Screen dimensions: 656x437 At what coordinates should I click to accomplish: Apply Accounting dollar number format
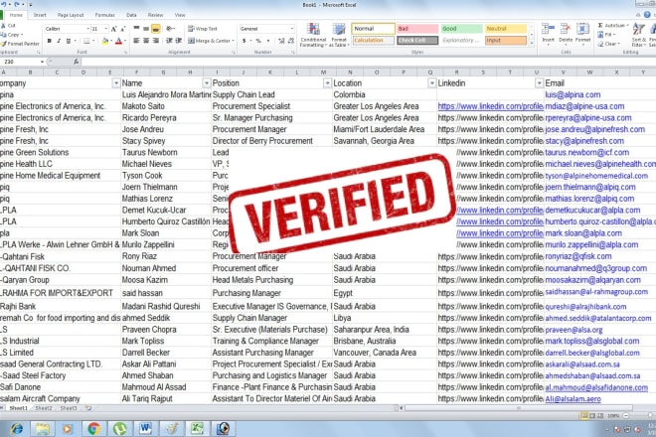coord(244,41)
